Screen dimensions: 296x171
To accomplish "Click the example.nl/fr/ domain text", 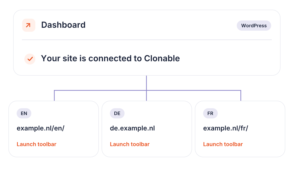I will click(226, 128).
